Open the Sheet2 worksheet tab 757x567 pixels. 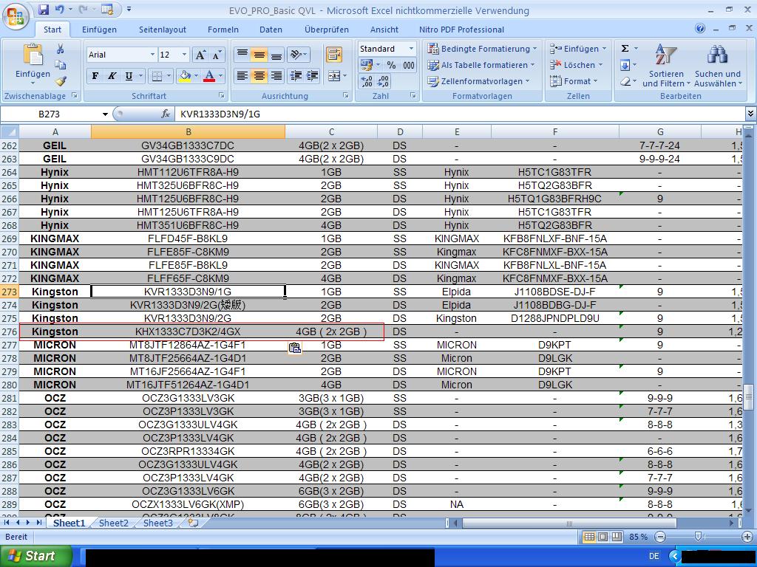pos(113,523)
